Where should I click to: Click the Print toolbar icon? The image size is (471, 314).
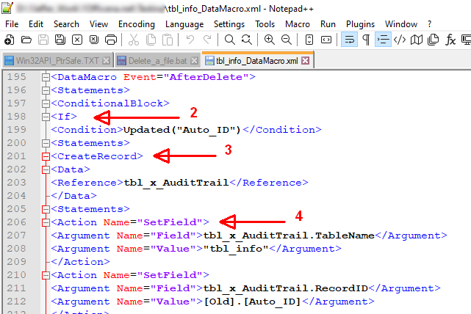click(x=110, y=40)
